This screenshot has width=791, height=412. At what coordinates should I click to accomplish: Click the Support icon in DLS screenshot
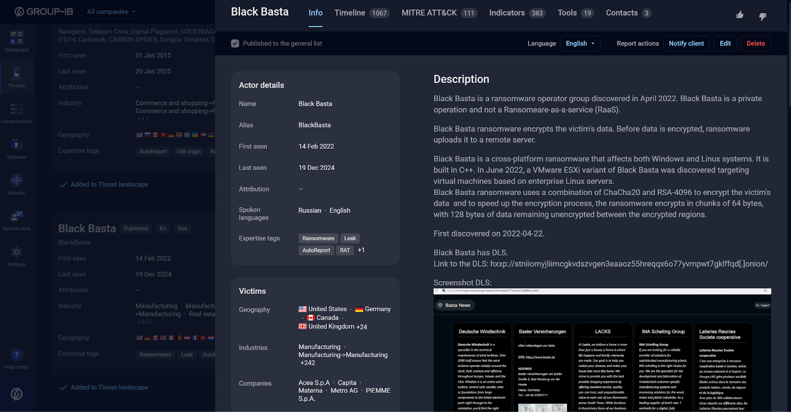click(762, 305)
